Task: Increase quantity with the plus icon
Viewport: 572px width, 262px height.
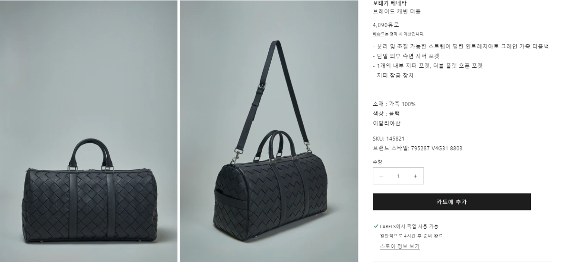Action: (x=415, y=176)
